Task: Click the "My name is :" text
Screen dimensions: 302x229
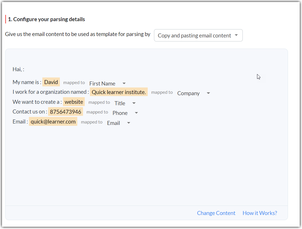Action: click(27, 82)
